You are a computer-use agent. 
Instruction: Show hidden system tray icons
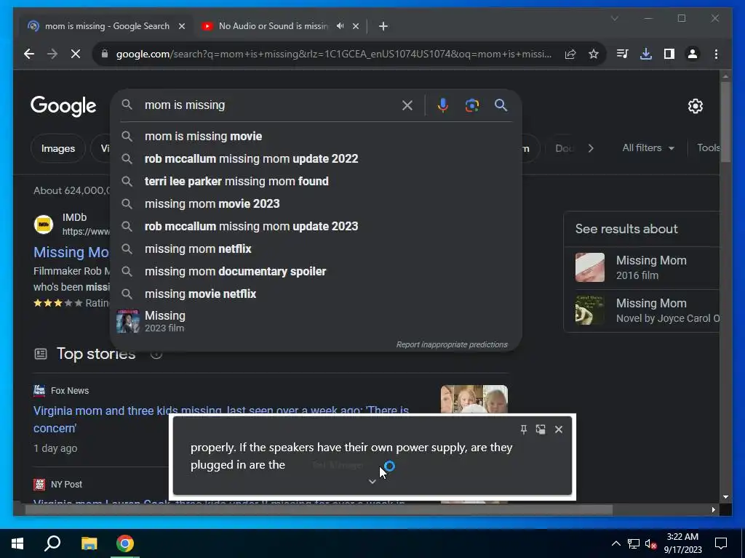615,543
